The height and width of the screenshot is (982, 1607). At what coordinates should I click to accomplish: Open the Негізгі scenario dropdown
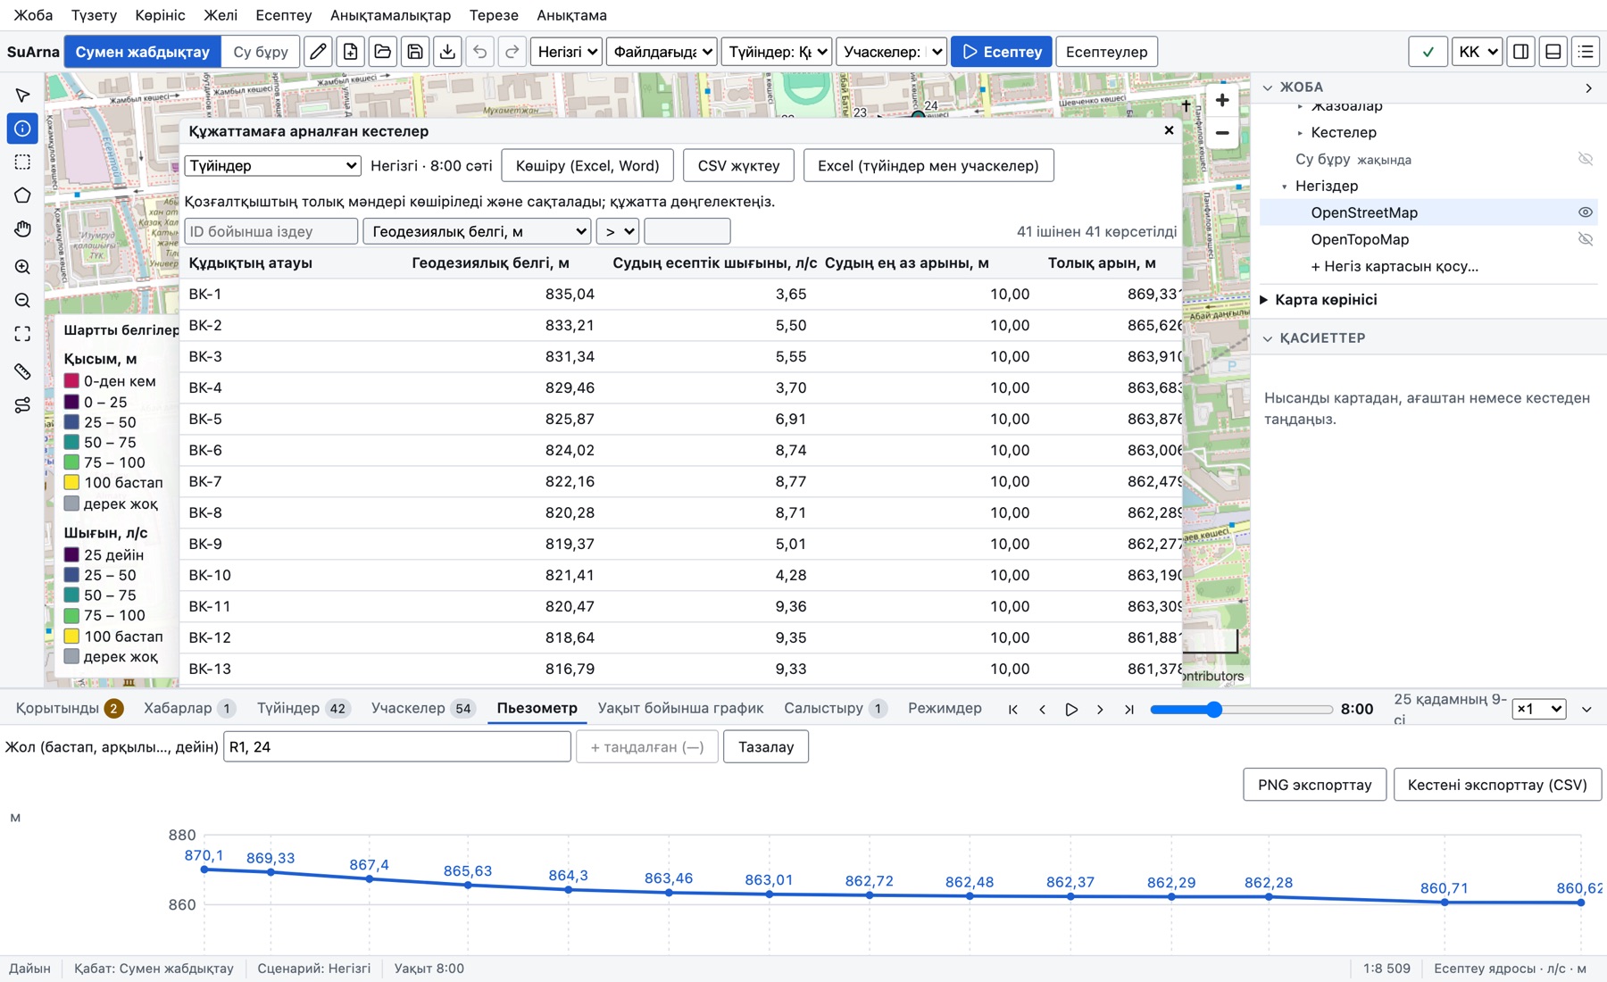click(x=567, y=52)
